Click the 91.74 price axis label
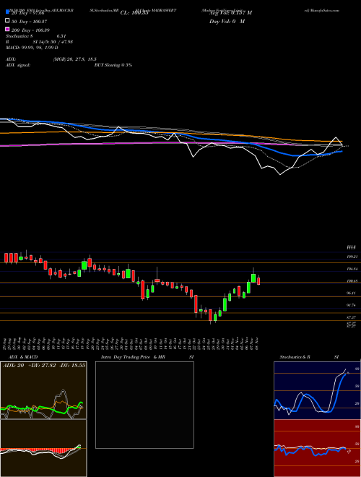The width and height of the screenshot is (361, 477). tap(352, 305)
